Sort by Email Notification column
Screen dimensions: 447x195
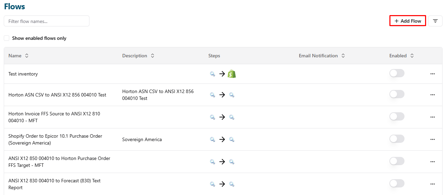(322, 56)
